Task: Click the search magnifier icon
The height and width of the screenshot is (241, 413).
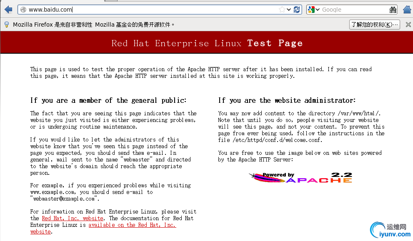Action: coord(393,9)
